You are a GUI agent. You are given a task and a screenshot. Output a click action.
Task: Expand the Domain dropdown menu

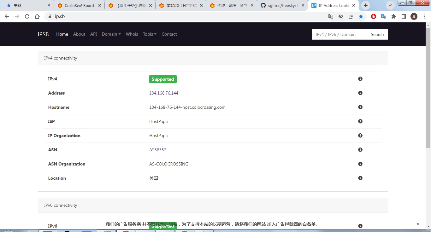111,34
